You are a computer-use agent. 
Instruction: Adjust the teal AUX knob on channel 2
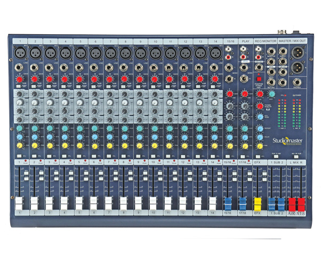(x=35, y=128)
